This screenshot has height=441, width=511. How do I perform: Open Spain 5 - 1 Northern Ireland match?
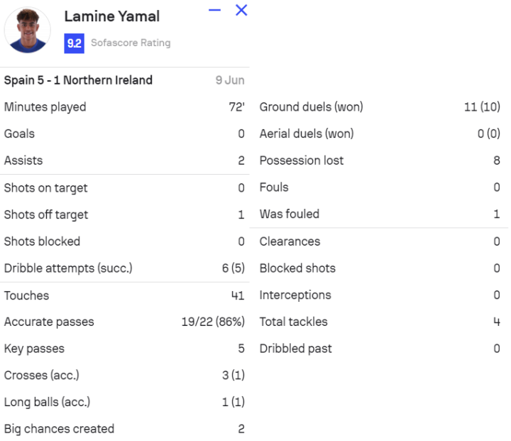click(78, 80)
